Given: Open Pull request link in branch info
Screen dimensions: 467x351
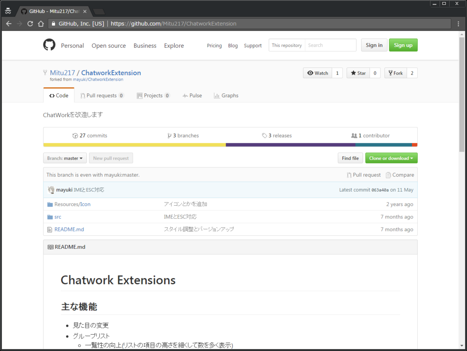Looking at the screenshot, I should coord(363,175).
